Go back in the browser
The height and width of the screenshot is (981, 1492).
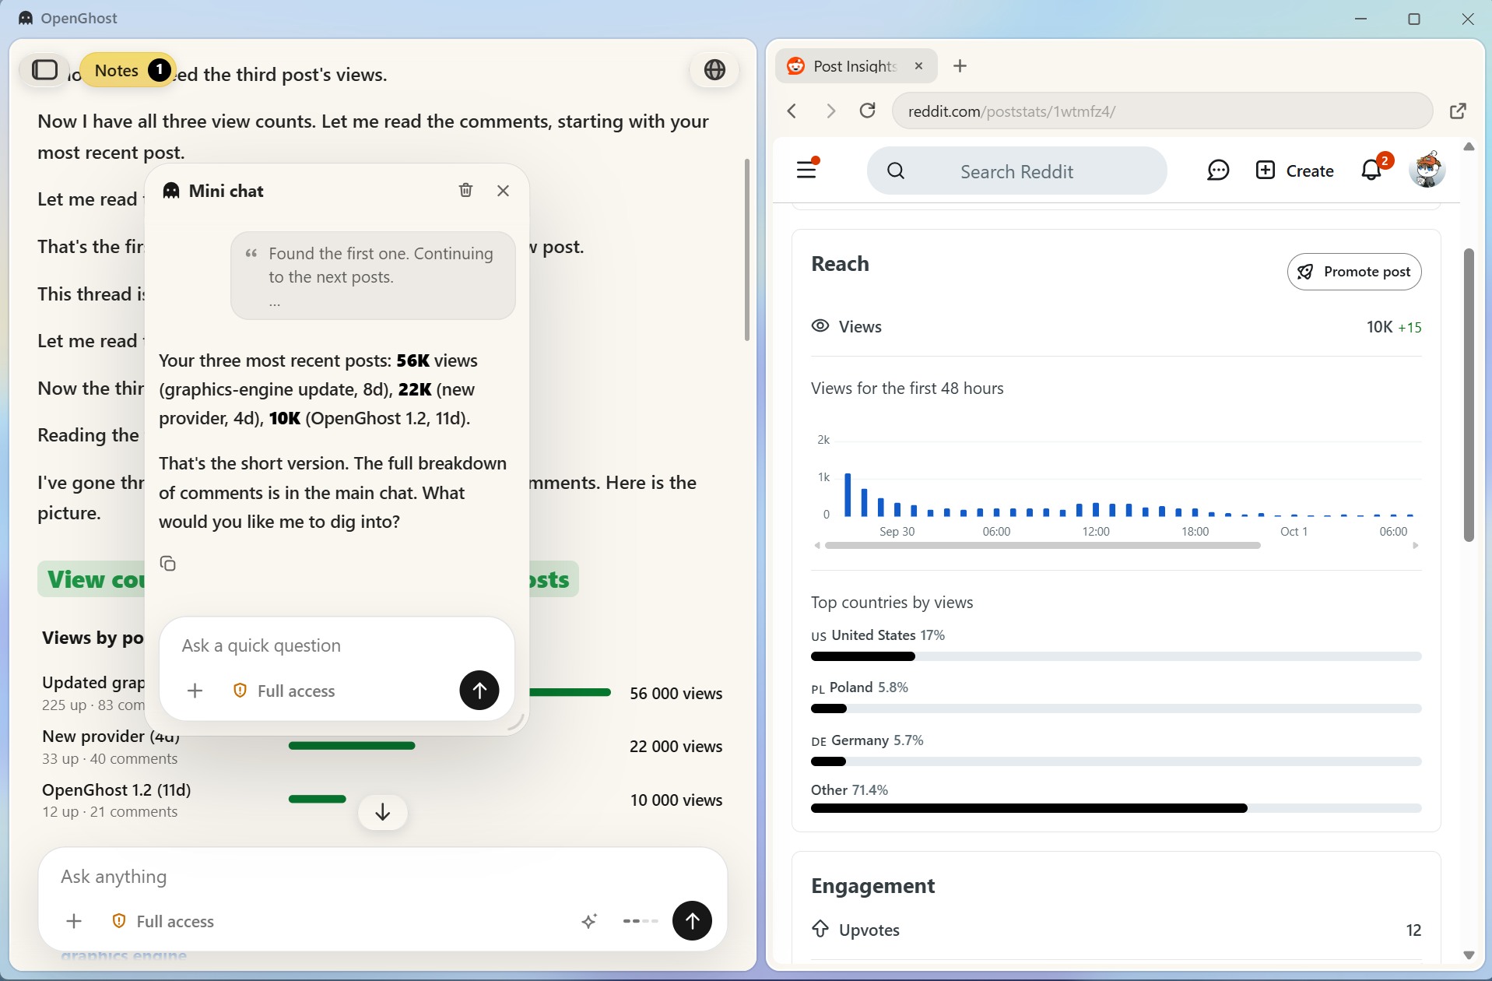[792, 111]
